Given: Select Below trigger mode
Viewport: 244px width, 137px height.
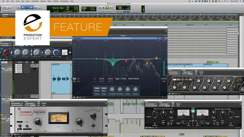Looking at the screenshot, I should pyautogui.click(x=104, y=91).
